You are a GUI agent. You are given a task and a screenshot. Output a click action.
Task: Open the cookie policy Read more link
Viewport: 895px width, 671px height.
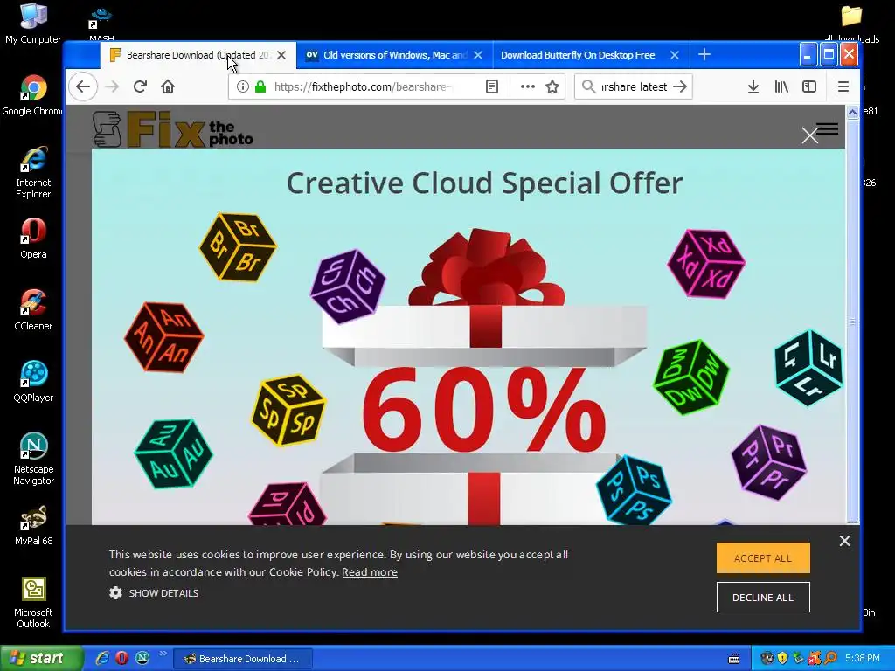tap(370, 571)
